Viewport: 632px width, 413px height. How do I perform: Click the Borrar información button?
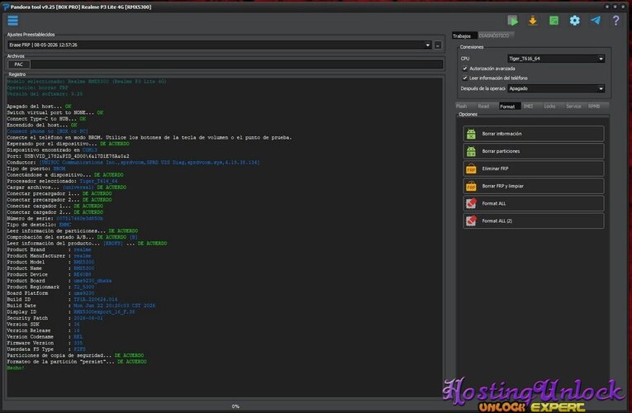(x=533, y=134)
